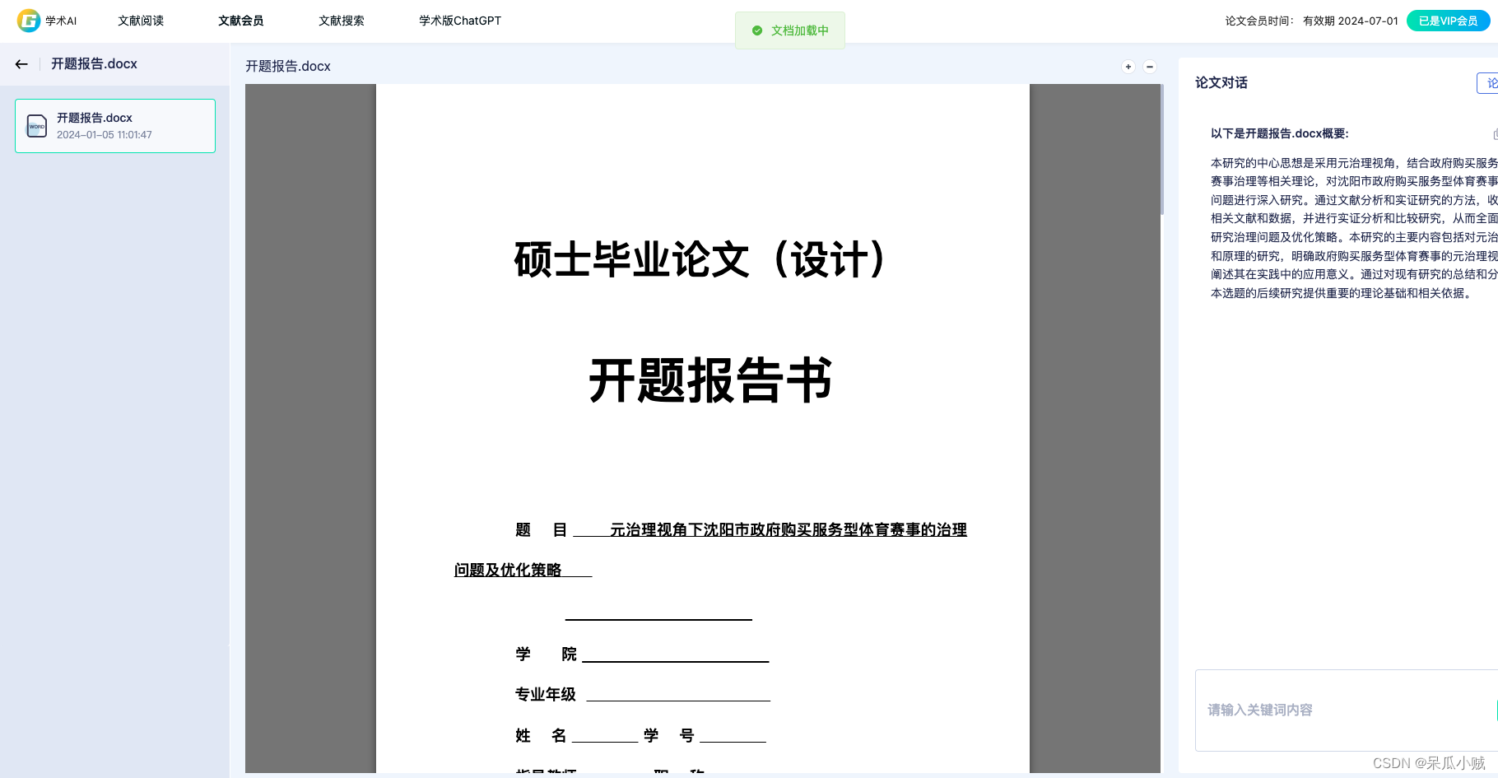Click the Word file icon in sidebar

pyautogui.click(x=37, y=126)
